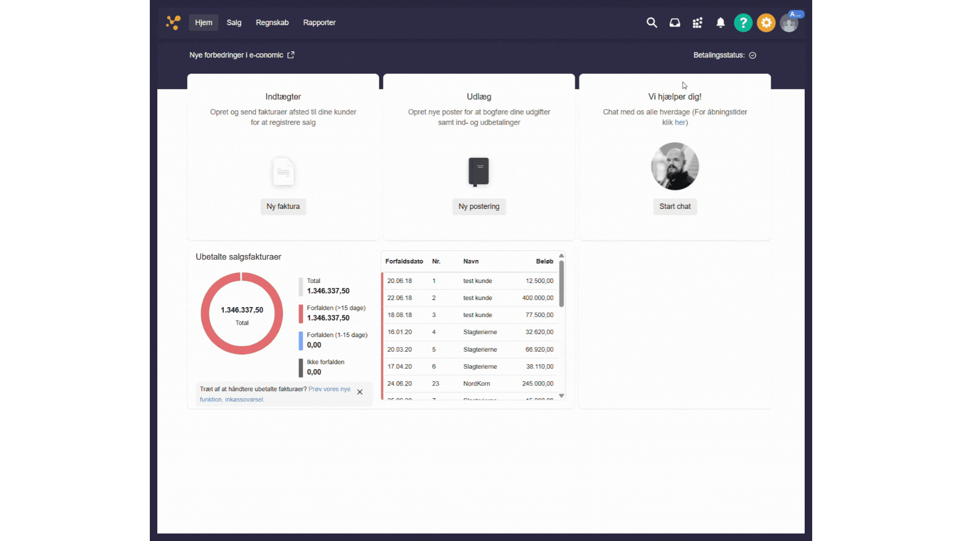
Task: Open the Rapporter menu
Action: point(319,23)
